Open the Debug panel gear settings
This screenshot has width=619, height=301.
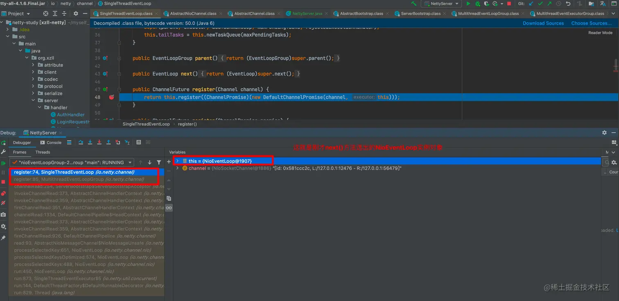(x=604, y=133)
